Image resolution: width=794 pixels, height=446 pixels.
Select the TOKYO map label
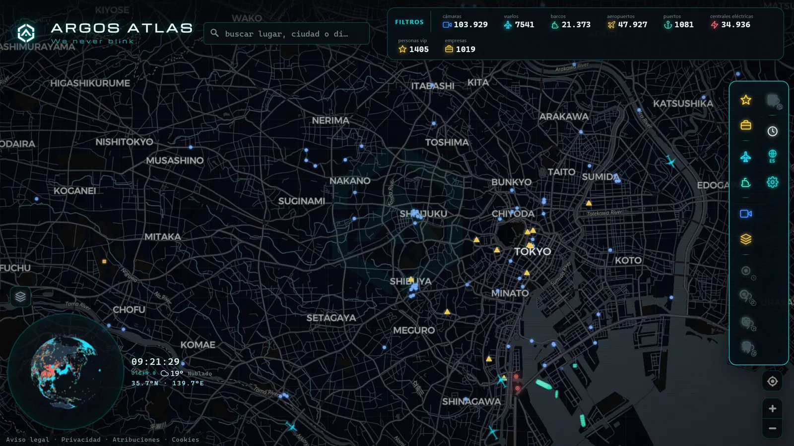tap(532, 251)
